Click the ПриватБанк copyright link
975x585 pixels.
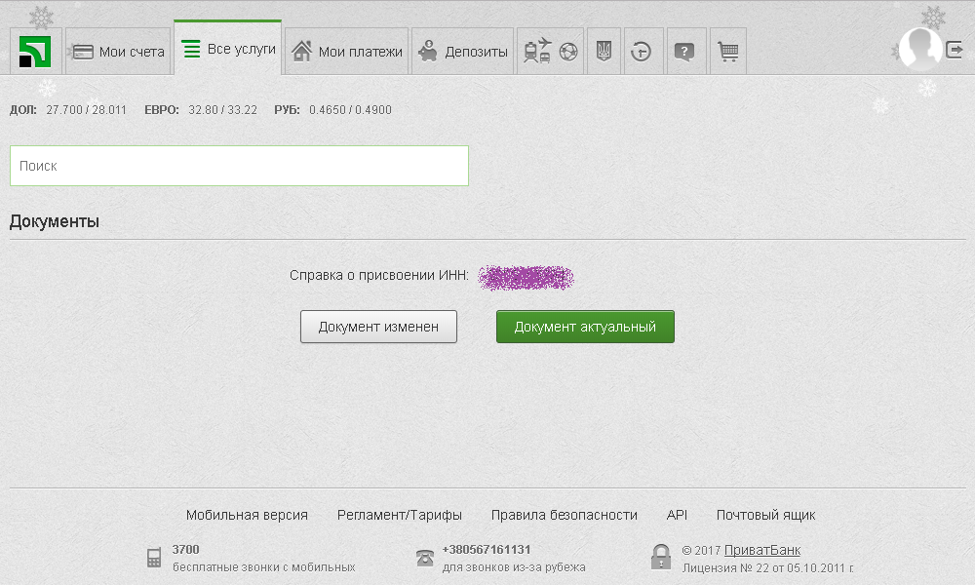click(762, 550)
